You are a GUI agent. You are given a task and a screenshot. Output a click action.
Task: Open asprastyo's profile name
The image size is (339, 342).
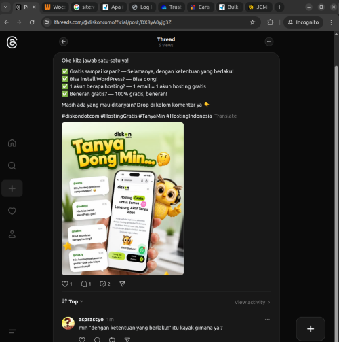pos(91,319)
